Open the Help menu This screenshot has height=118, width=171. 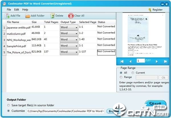point(25,10)
